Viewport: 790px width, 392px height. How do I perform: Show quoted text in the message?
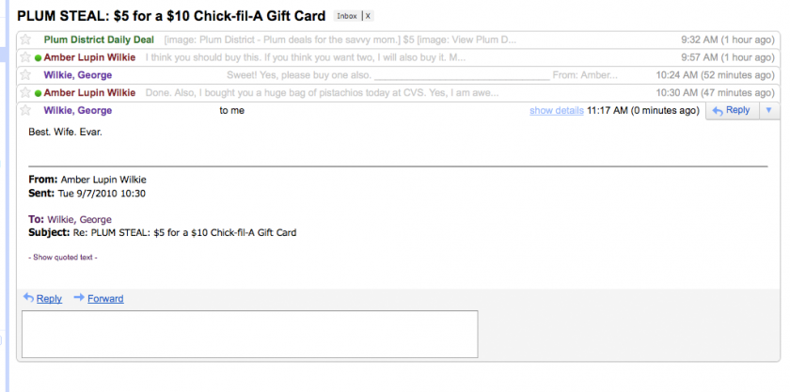pyautogui.click(x=63, y=258)
